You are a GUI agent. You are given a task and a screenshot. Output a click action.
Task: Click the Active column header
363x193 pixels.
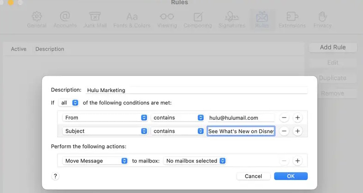coord(18,49)
